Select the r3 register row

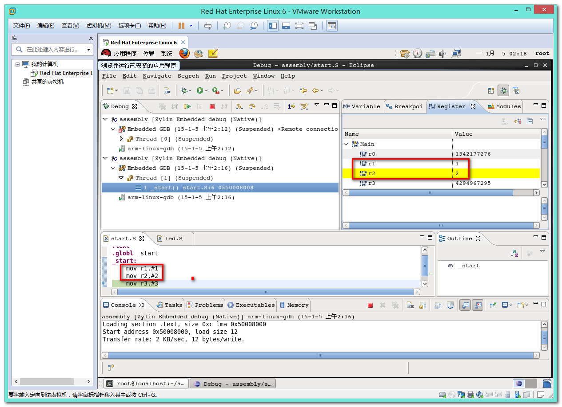[x=442, y=183]
